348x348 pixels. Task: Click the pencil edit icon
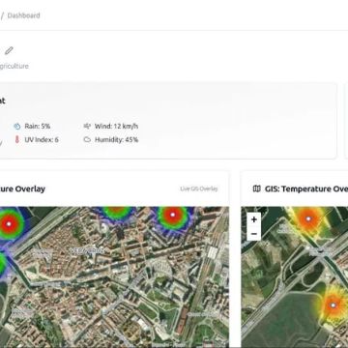9,50
